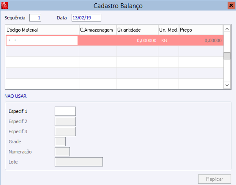Close the Cadastro Balanço window
236x185 pixels.
coord(231,6)
